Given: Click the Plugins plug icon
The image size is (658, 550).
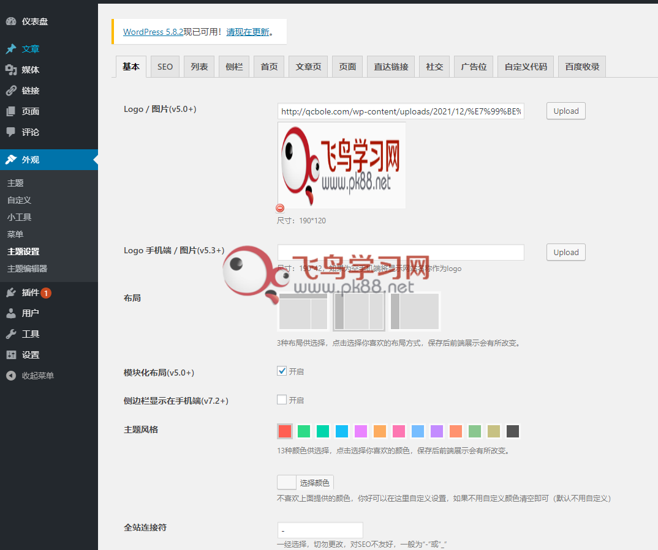Looking at the screenshot, I should (x=11, y=292).
